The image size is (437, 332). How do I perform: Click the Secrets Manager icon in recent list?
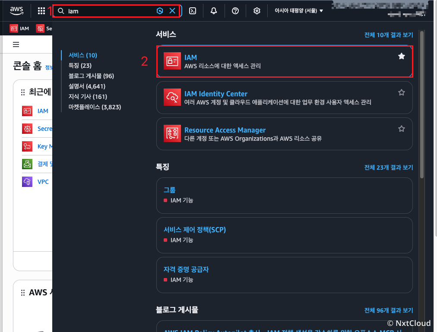[27, 129]
